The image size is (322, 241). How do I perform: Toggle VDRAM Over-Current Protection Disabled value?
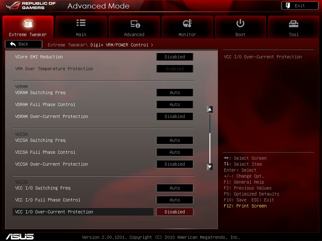[175, 116]
